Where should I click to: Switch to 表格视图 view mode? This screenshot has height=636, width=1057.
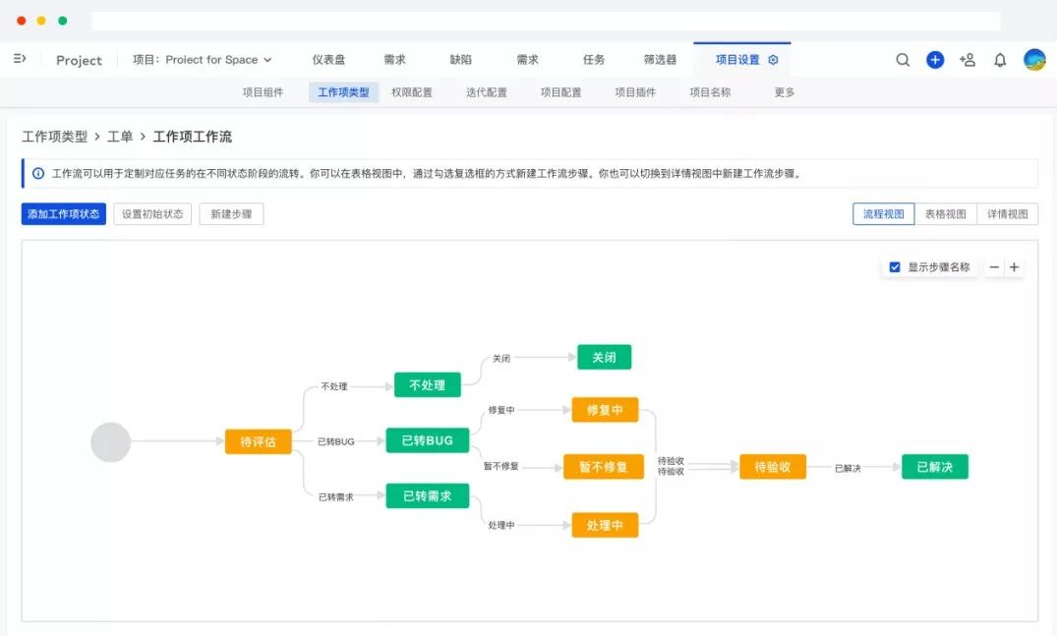pyautogui.click(x=945, y=214)
